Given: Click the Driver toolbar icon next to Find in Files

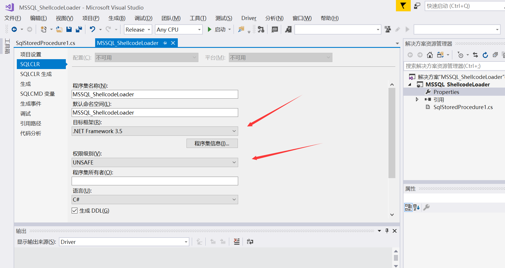Looking at the screenshot, I should coord(261,29).
